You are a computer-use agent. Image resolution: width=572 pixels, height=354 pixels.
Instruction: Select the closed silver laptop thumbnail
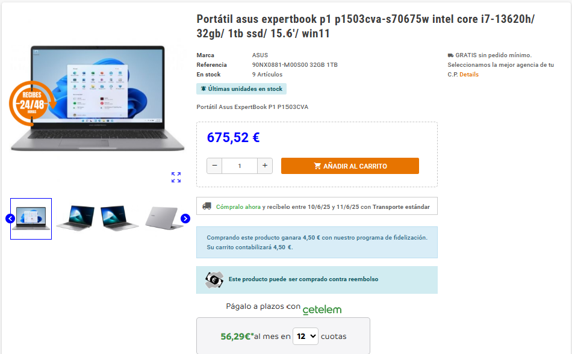point(164,218)
